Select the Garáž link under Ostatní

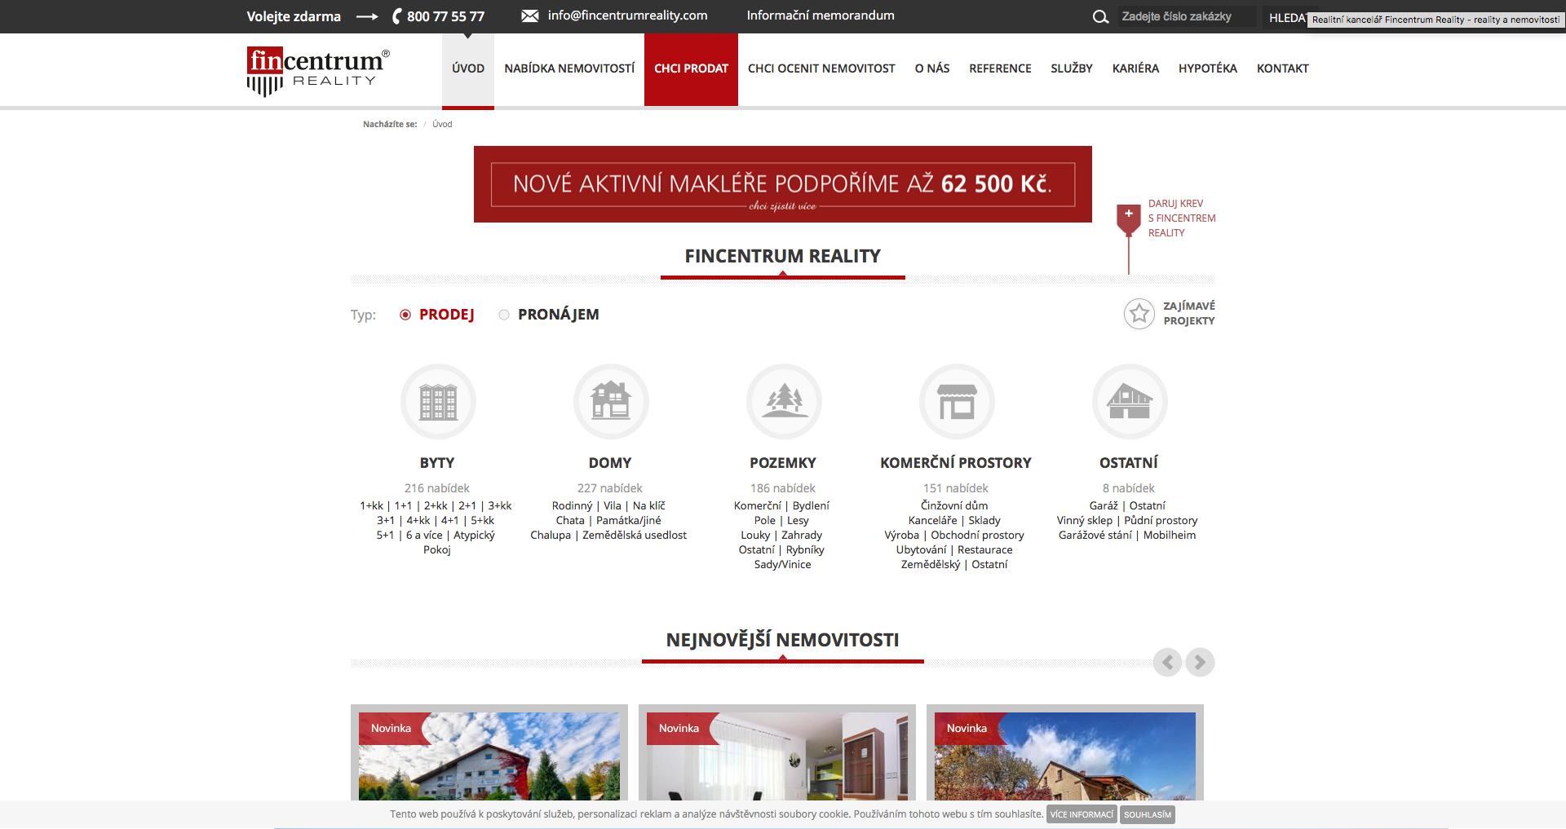(1104, 506)
